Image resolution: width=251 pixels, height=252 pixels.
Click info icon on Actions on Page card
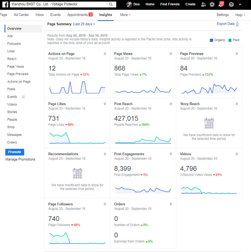105,54
